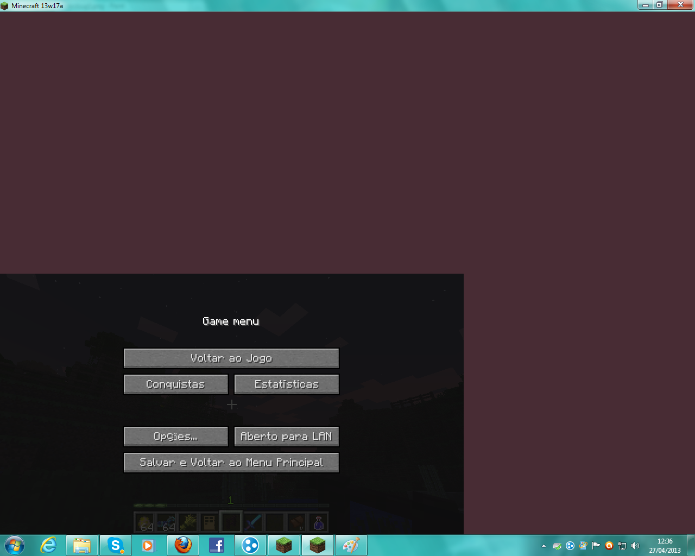
Task: Open the Opções... menu
Action: coord(176,437)
